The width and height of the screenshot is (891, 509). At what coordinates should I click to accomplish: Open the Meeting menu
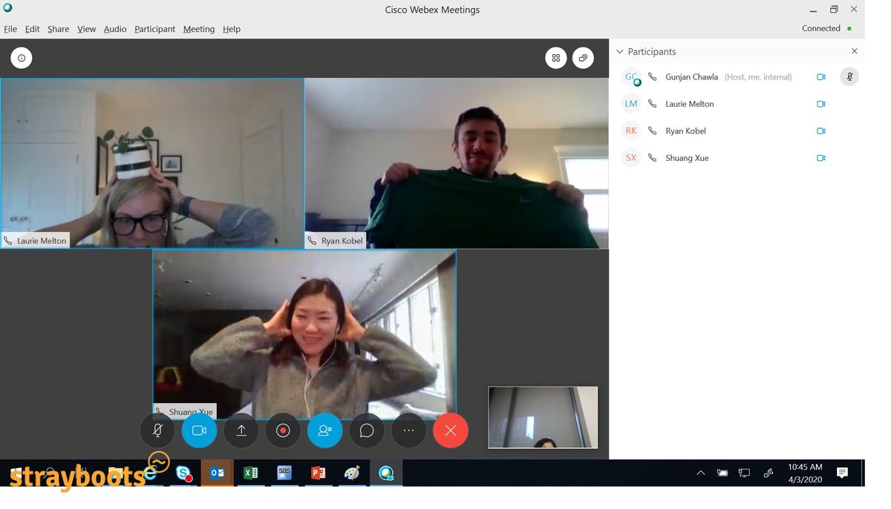coord(199,29)
